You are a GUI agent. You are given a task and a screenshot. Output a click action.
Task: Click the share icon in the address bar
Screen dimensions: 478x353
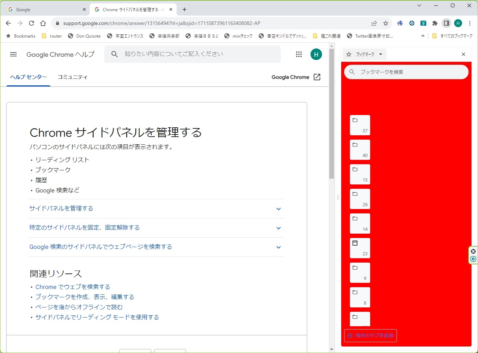tap(373, 23)
